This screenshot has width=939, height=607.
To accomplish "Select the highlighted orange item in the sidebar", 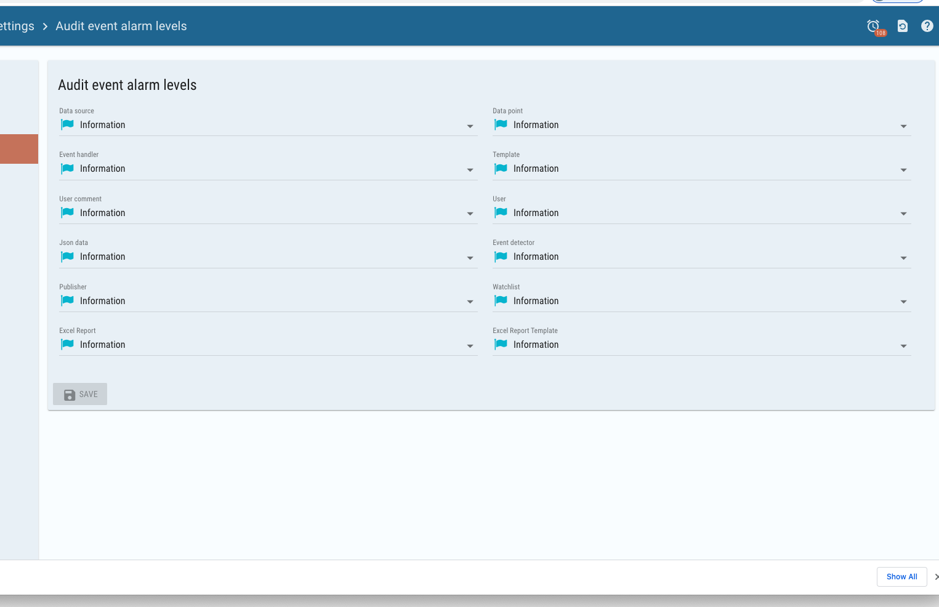I will coord(19,149).
